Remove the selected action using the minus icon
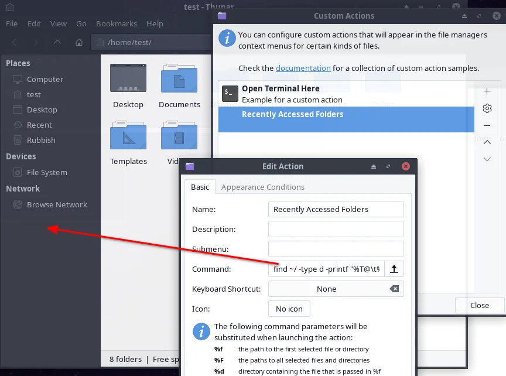Screen dimensions: 506x376 [487, 125]
